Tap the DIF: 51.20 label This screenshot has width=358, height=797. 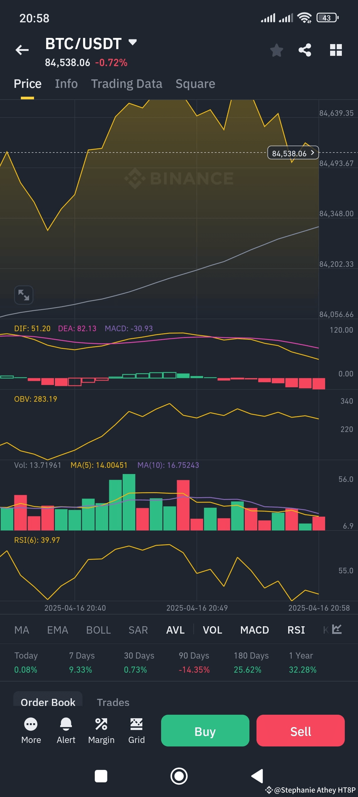pos(33,329)
